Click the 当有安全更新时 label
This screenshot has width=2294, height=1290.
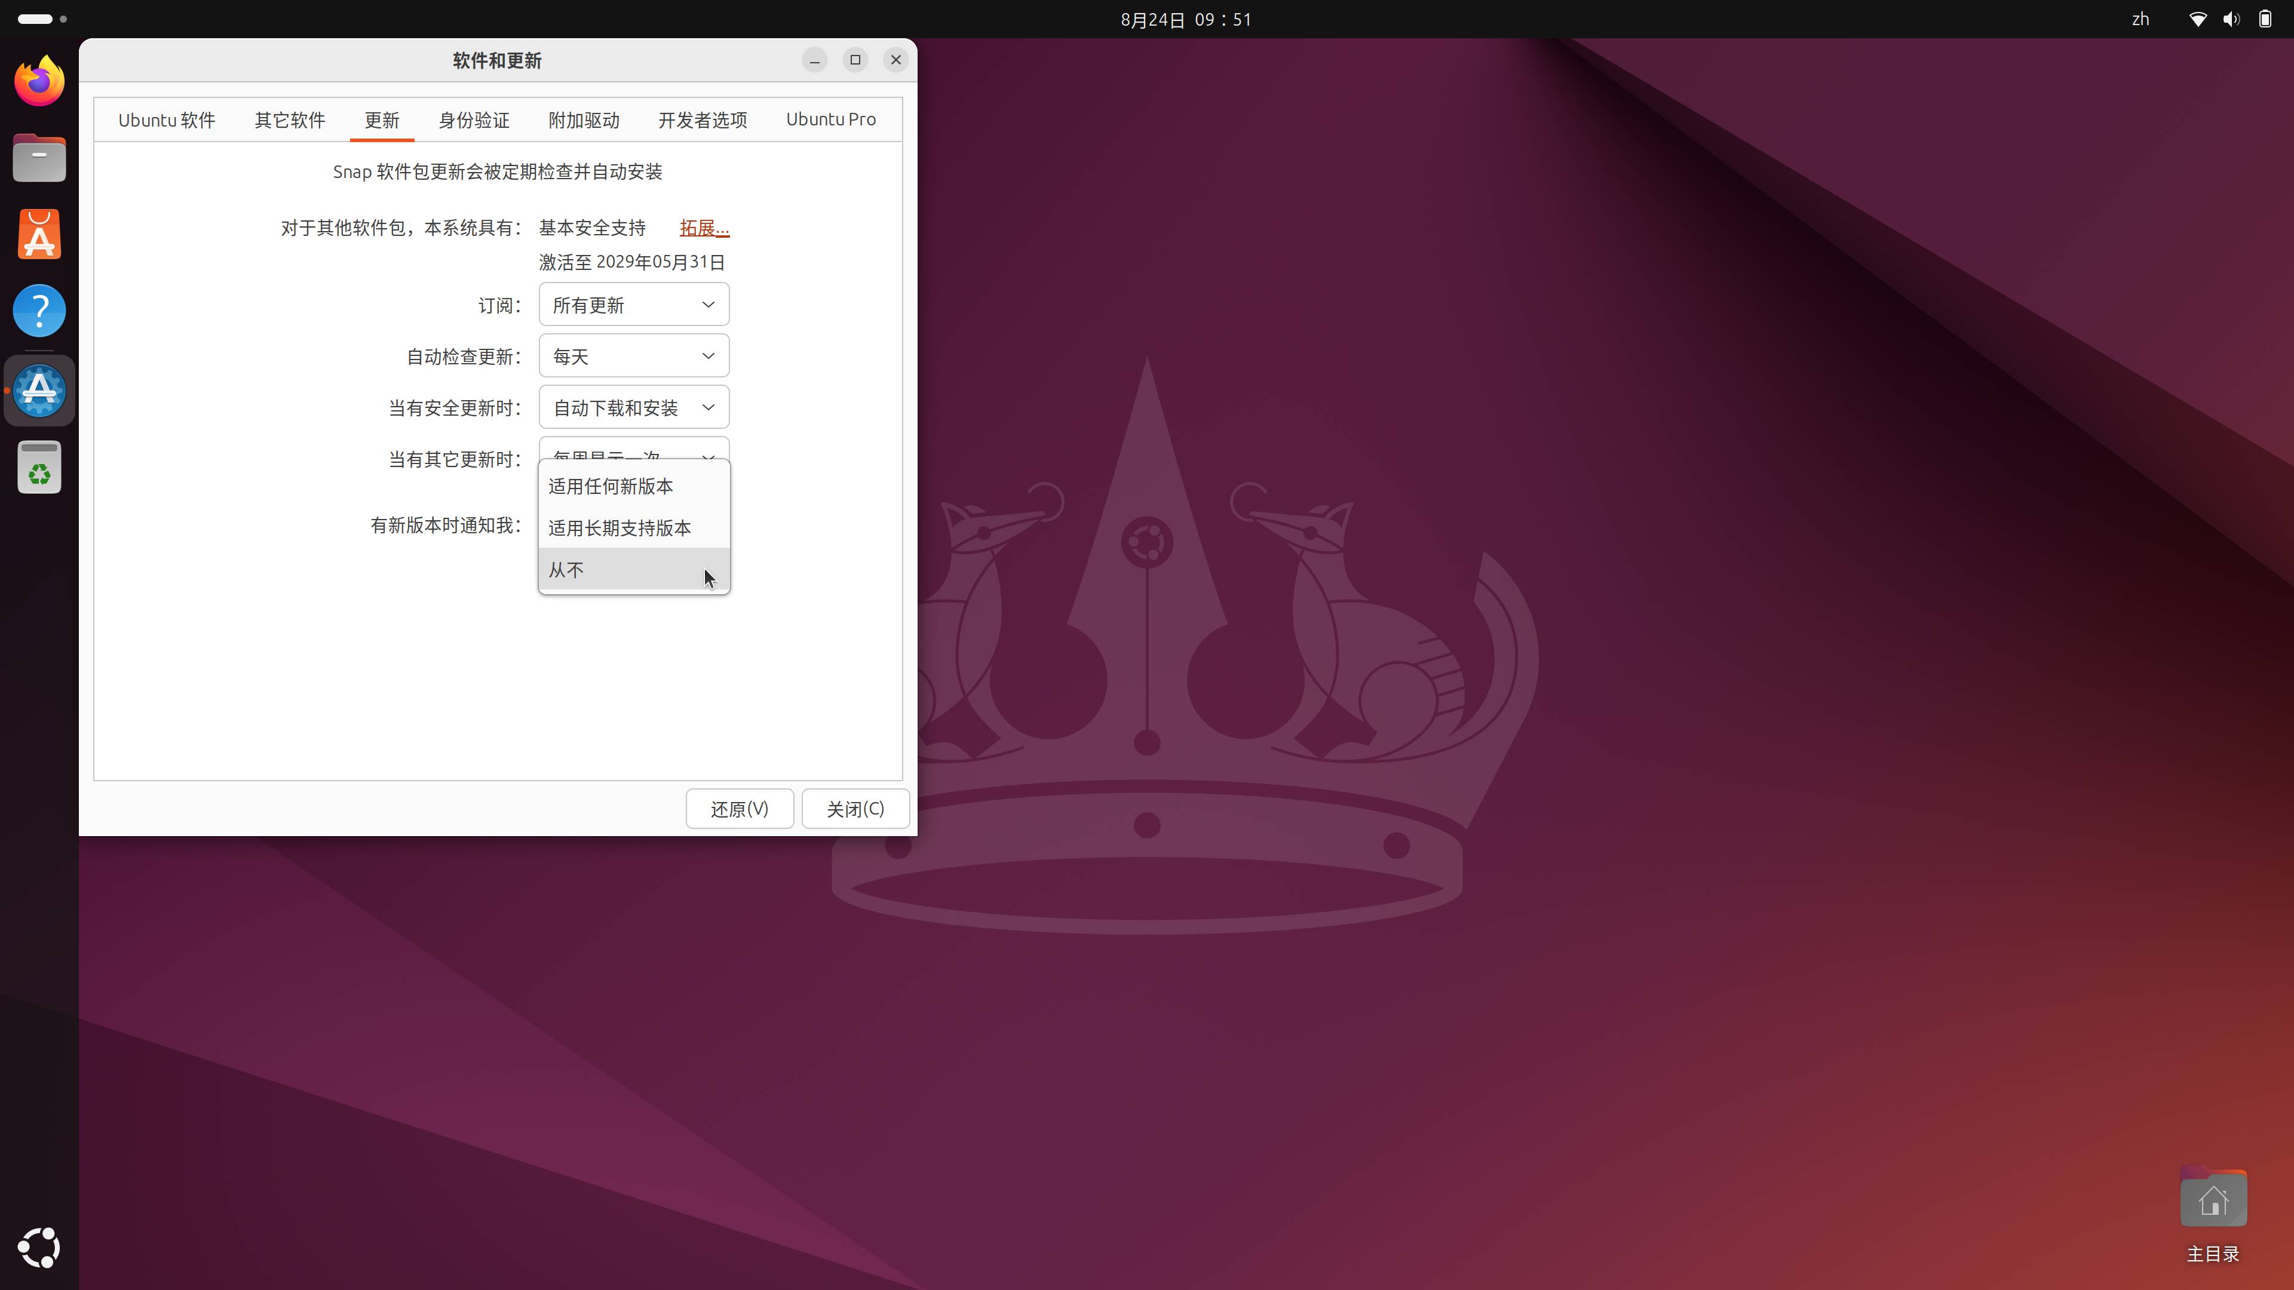(455, 408)
